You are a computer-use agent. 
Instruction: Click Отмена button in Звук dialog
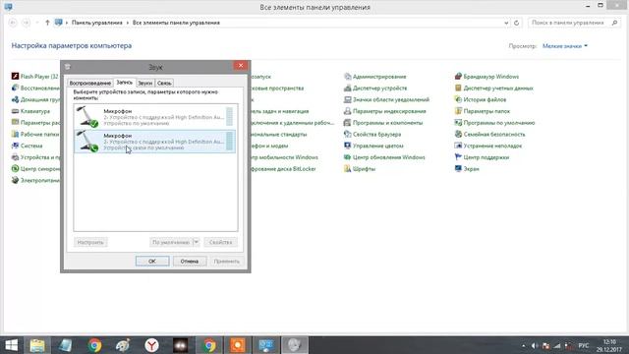point(190,262)
